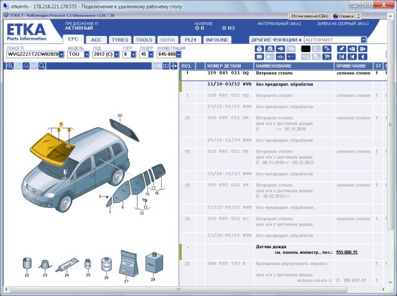Open the ГЛ.ГР dropdown showing 8
397x296 pixels.
click(x=133, y=54)
